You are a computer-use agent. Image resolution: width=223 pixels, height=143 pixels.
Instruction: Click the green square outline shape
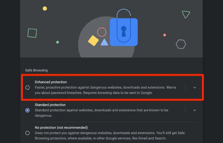[x=32, y=33]
